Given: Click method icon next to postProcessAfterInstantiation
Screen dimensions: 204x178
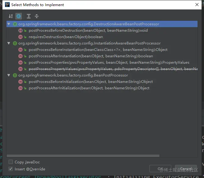Looking at the screenshot, I should (20, 56).
